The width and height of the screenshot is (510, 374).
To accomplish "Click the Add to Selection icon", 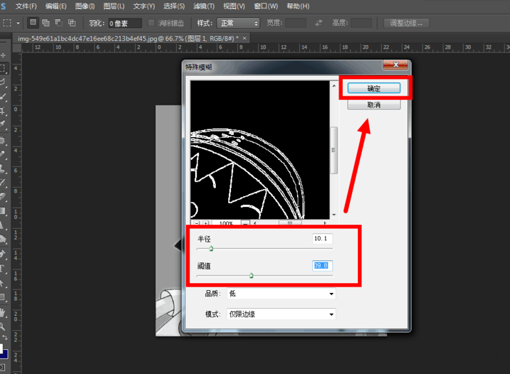I will pos(46,23).
